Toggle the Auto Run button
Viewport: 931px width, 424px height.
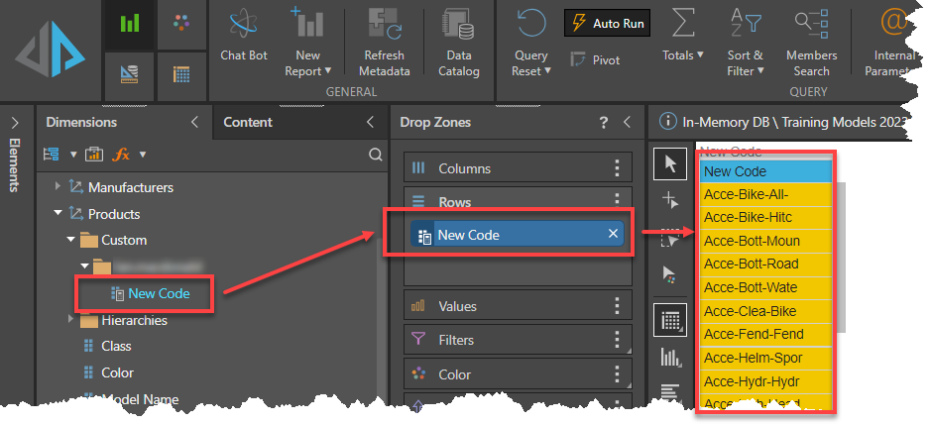coord(608,23)
